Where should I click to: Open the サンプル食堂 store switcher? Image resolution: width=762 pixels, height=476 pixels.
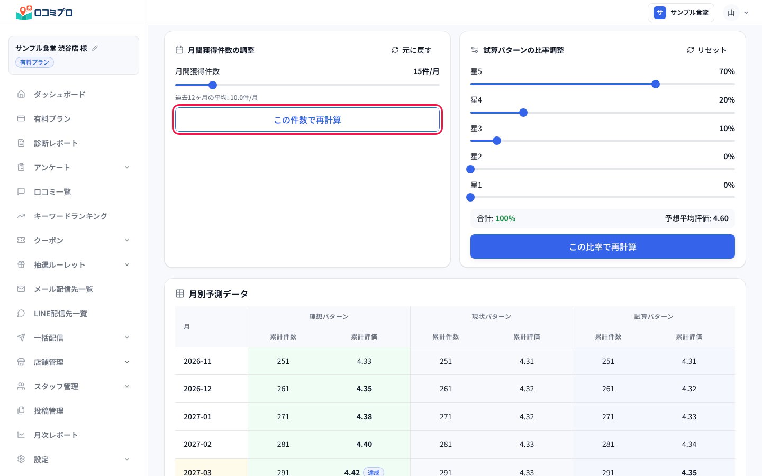pyautogui.click(x=681, y=13)
